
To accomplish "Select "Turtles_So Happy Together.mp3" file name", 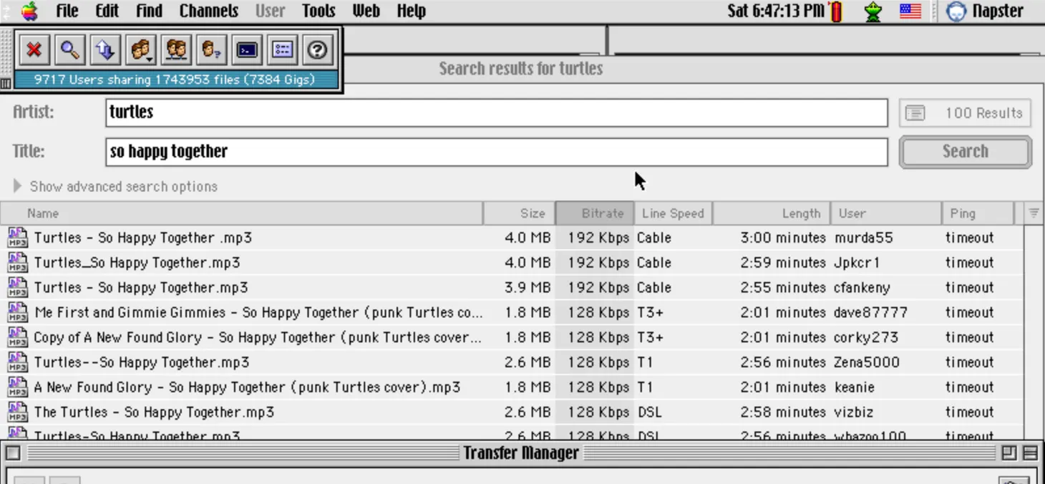I will tap(137, 263).
